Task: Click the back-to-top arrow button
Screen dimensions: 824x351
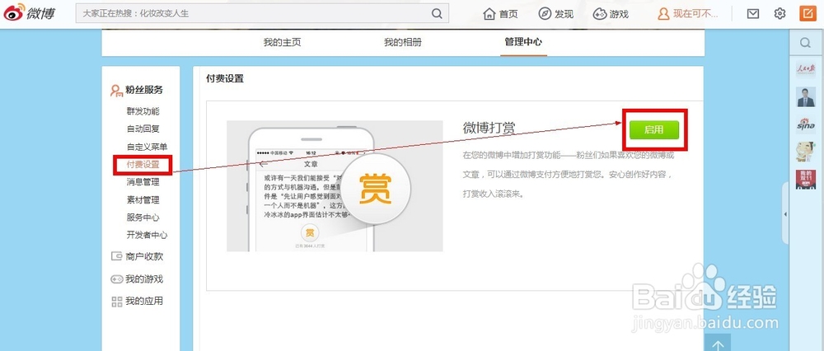Action: (x=718, y=343)
